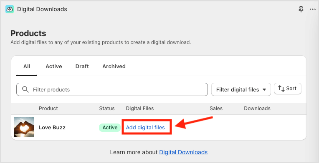The image size is (319, 163).
Task: Click the Sales column header
Action: tap(216, 109)
